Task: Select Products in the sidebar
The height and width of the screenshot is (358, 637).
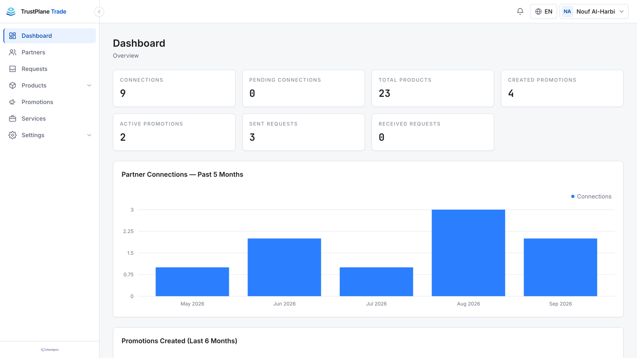Action: (x=50, y=85)
